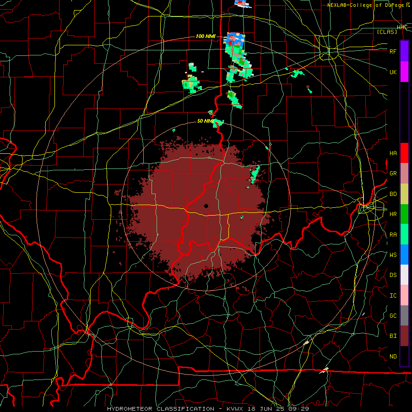The image size is (412, 412).
Task: Click the WS legend label
Action: click(x=393, y=255)
